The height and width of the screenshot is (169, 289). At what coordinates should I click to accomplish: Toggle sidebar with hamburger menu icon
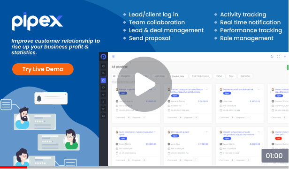[114, 57]
